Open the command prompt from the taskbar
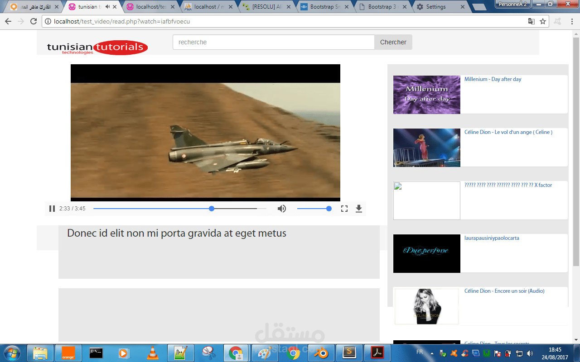 point(96,353)
